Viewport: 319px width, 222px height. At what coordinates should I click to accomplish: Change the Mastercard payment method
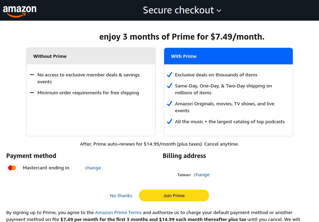(93, 168)
